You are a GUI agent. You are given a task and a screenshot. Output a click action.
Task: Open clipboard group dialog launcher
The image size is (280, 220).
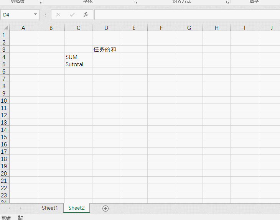(x=40, y=2)
